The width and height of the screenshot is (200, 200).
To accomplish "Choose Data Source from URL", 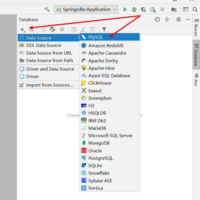I will click(x=49, y=53).
